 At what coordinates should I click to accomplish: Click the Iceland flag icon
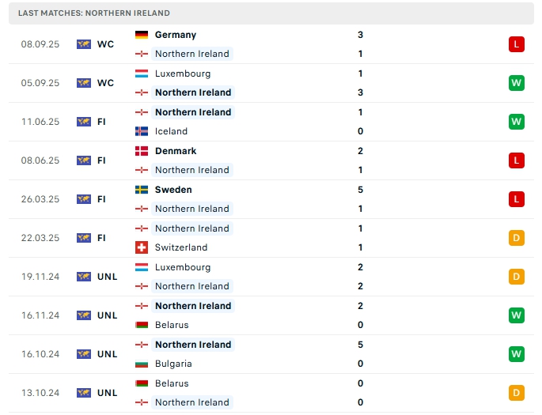tap(142, 131)
